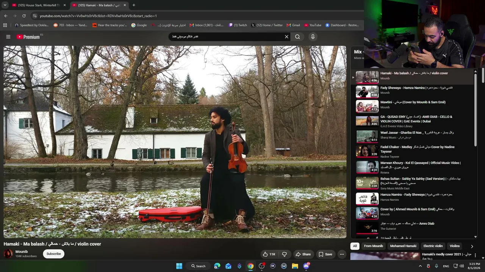Switch to House Stark, Winterfell tab

coord(39,5)
